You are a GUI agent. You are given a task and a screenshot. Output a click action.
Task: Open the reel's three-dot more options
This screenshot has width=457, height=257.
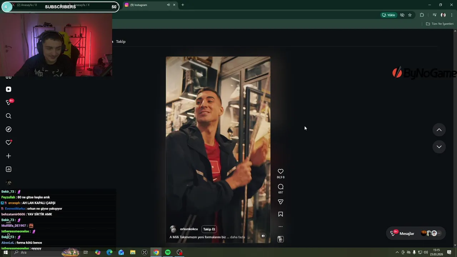(281, 226)
